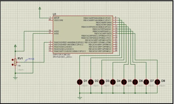Select the LED D3 symbol
Image resolution: width=174 pixels, height=104 pixels.
[x=102, y=82]
